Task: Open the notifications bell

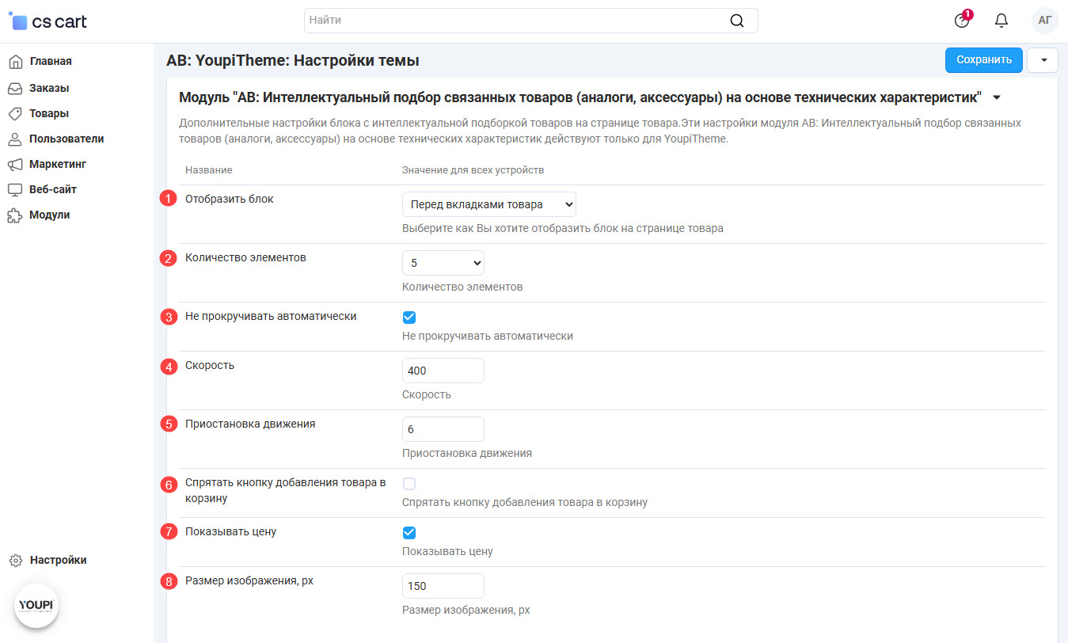Action: click(1001, 21)
